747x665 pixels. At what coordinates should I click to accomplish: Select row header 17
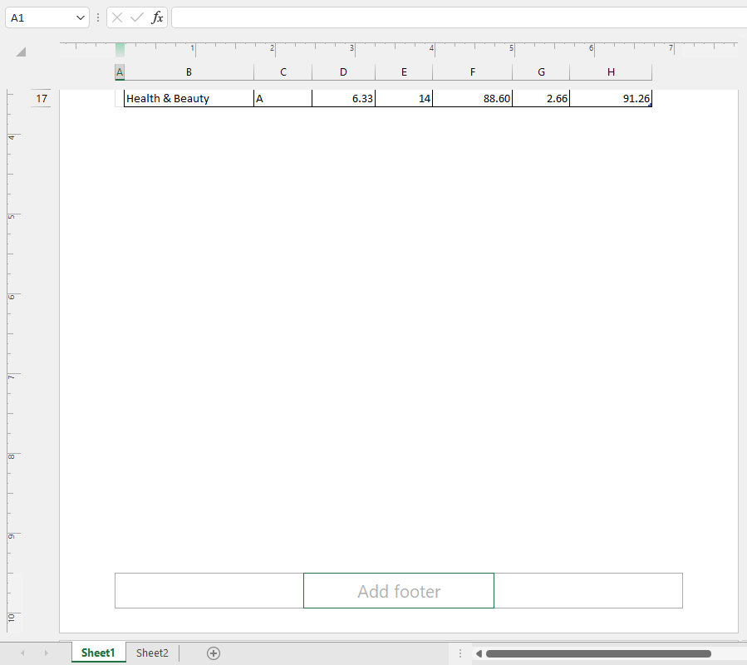point(41,98)
